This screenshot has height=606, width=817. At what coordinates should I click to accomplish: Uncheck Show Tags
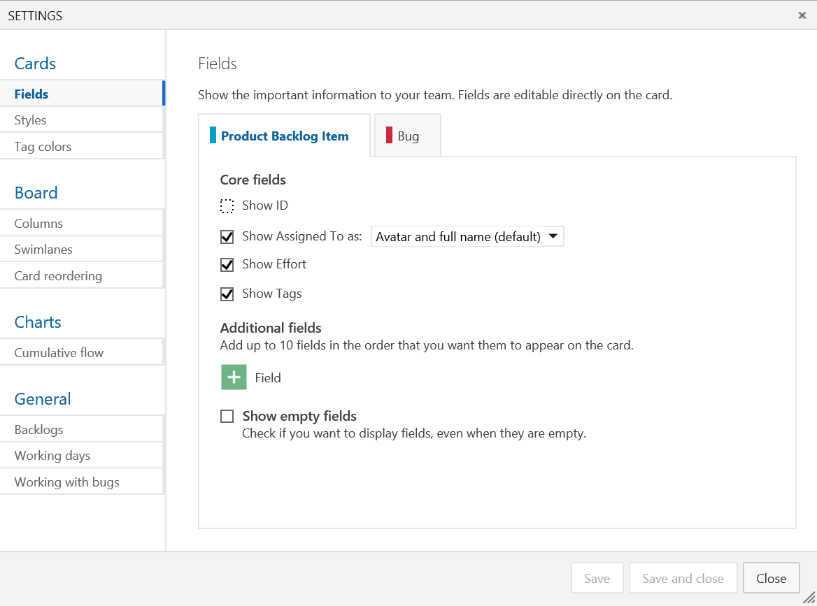click(x=227, y=294)
